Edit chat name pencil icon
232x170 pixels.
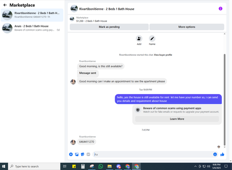pyautogui.click(x=152, y=38)
